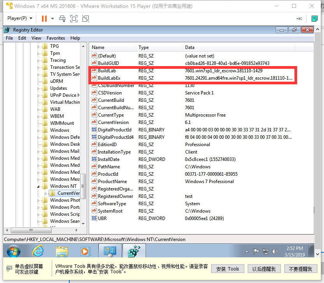Expand the Tracing key in the tree
The height and width of the screenshot is (283, 324).
(38, 61)
